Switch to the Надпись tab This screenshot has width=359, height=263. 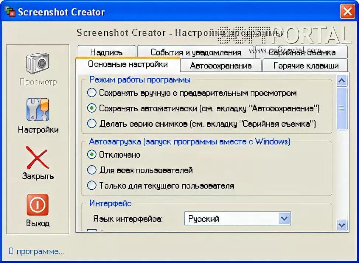tap(107, 52)
